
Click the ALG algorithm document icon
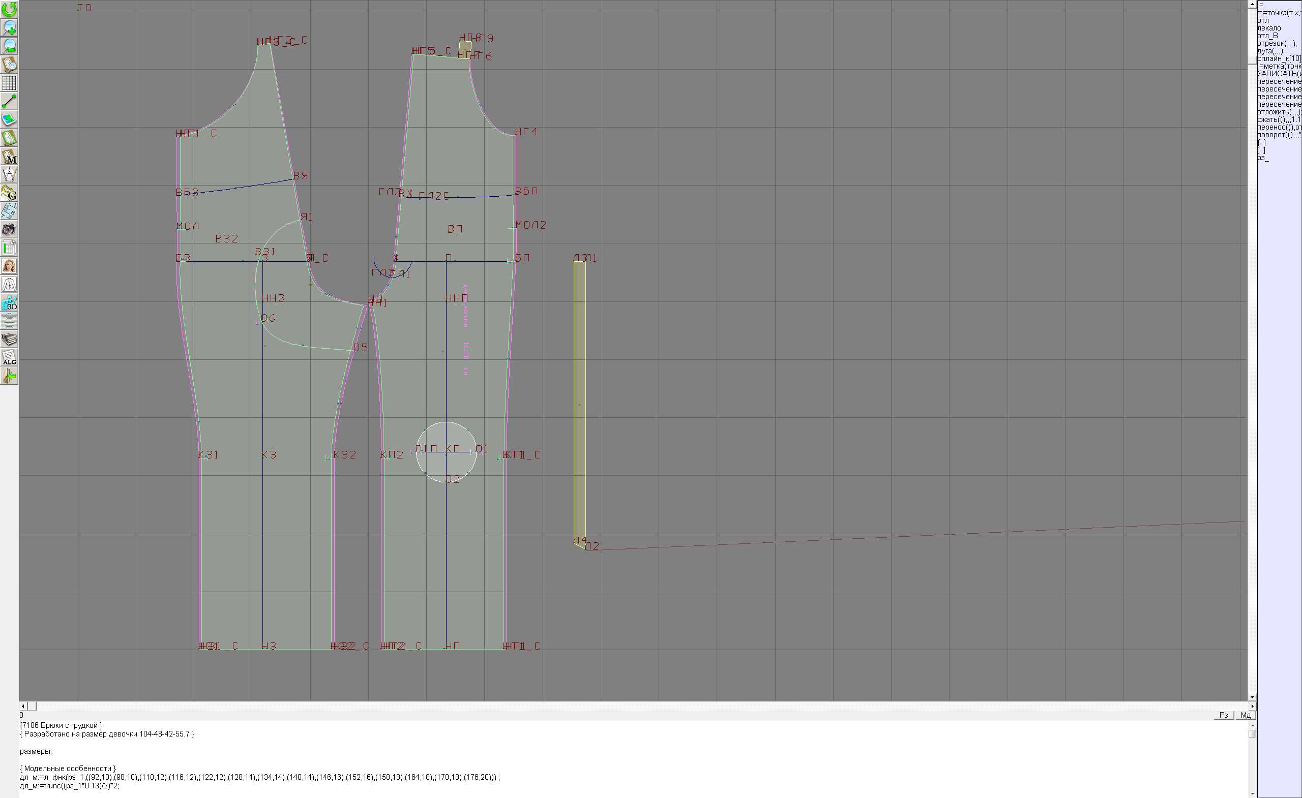click(x=10, y=358)
